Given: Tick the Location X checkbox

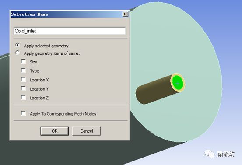Looking at the screenshot, I should [x=24, y=80].
